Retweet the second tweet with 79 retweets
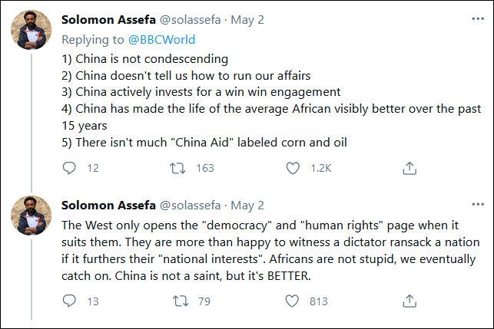The width and height of the screenshot is (494, 329). click(181, 301)
